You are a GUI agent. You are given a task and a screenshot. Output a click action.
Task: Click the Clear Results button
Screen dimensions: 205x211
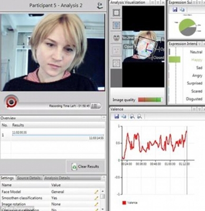[86, 166]
